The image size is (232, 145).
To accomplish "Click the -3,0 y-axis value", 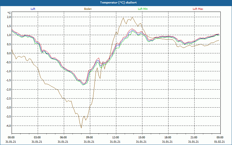I will click(x=9, y=108).
